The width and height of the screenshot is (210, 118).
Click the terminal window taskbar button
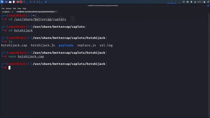[42, 2]
